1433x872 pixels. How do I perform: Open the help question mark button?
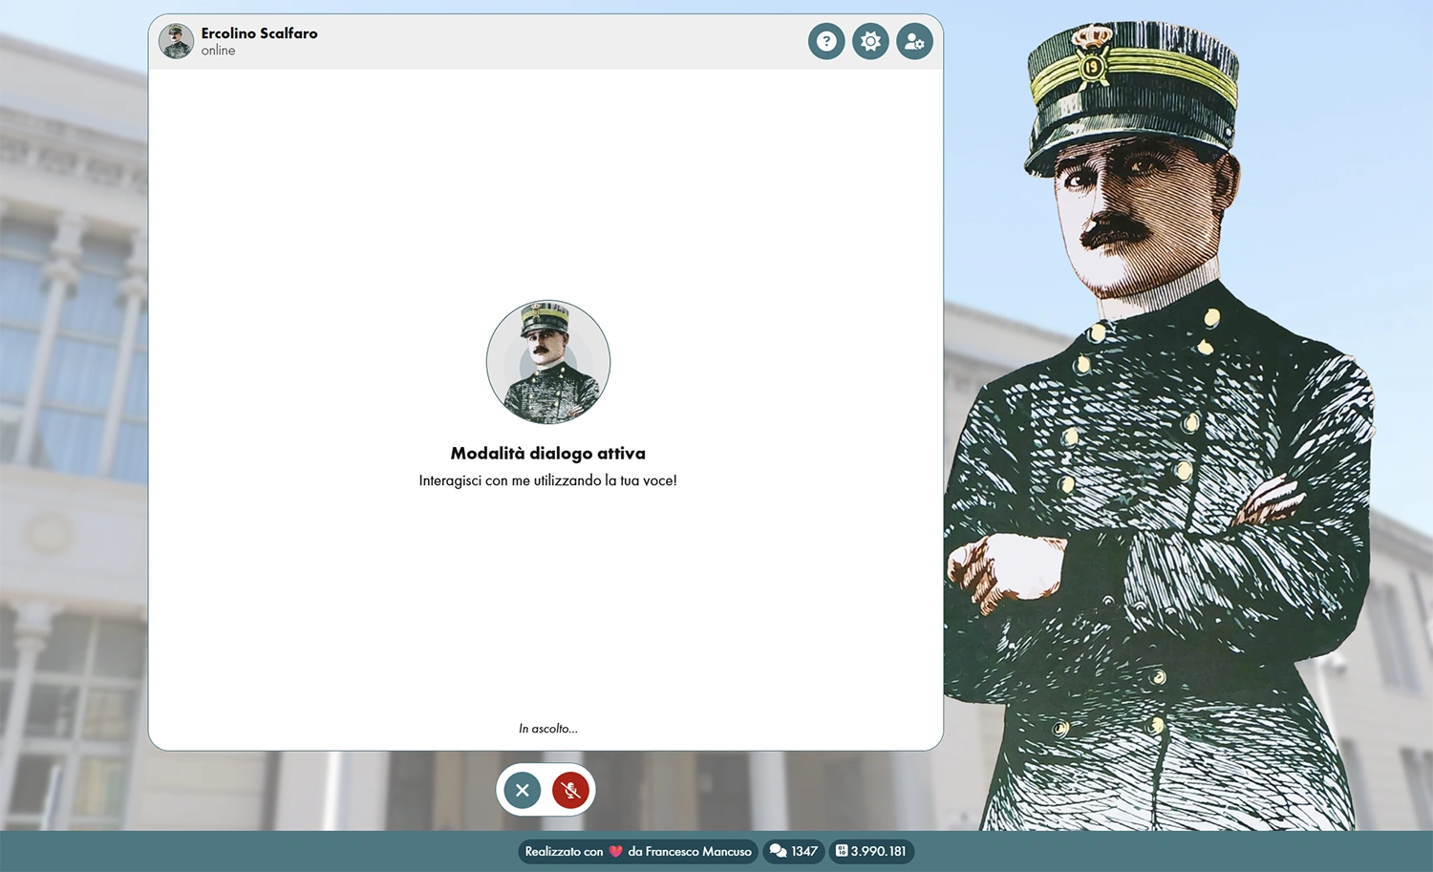pos(826,42)
